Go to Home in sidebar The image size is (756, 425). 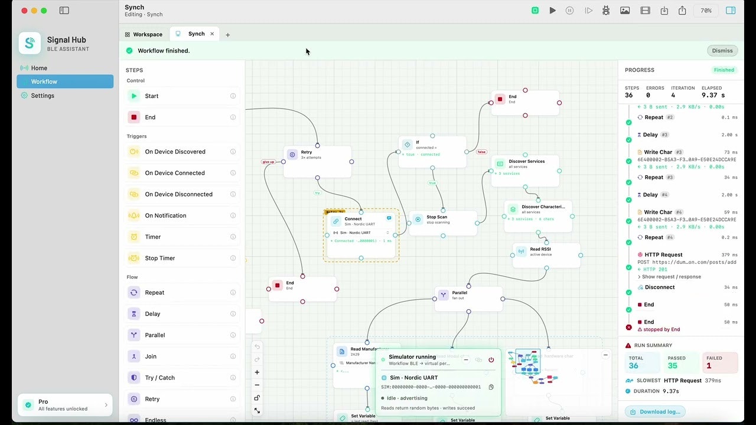coord(65,68)
